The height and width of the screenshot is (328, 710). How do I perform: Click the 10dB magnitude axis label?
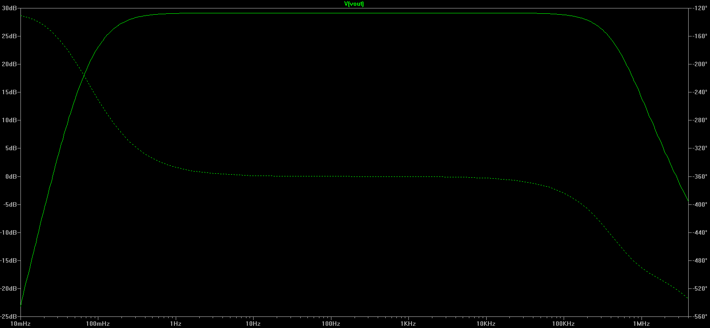pyautogui.click(x=9, y=120)
